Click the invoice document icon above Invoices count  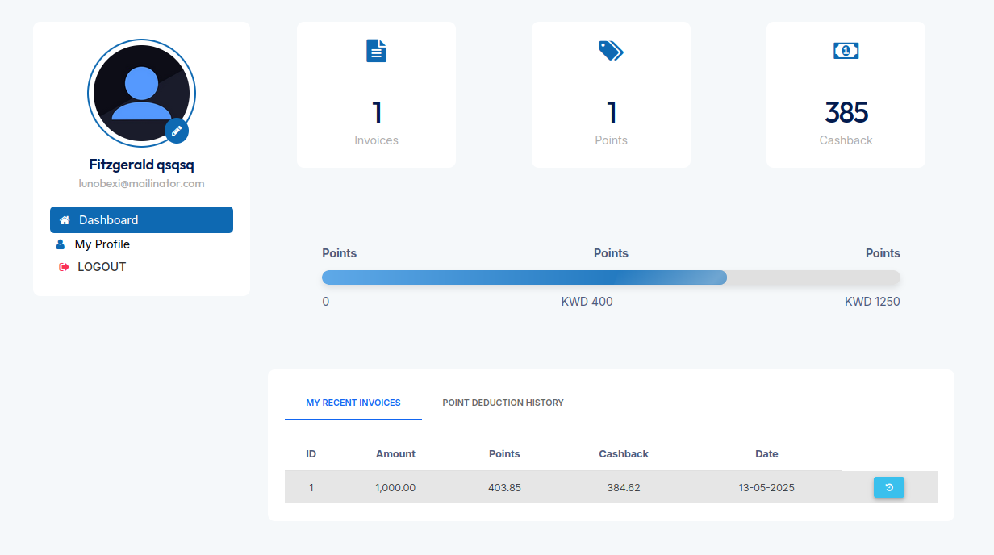click(376, 50)
